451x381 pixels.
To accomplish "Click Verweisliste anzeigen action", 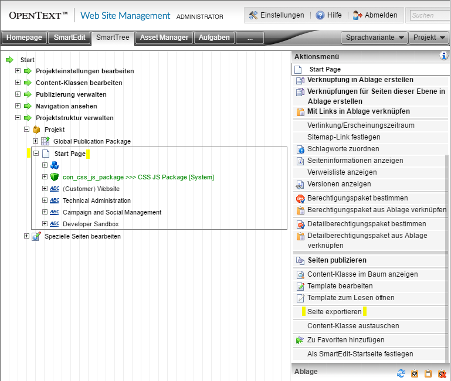I will click(342, 172).
